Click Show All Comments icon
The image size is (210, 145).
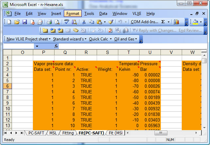click(x=76, y=30)
